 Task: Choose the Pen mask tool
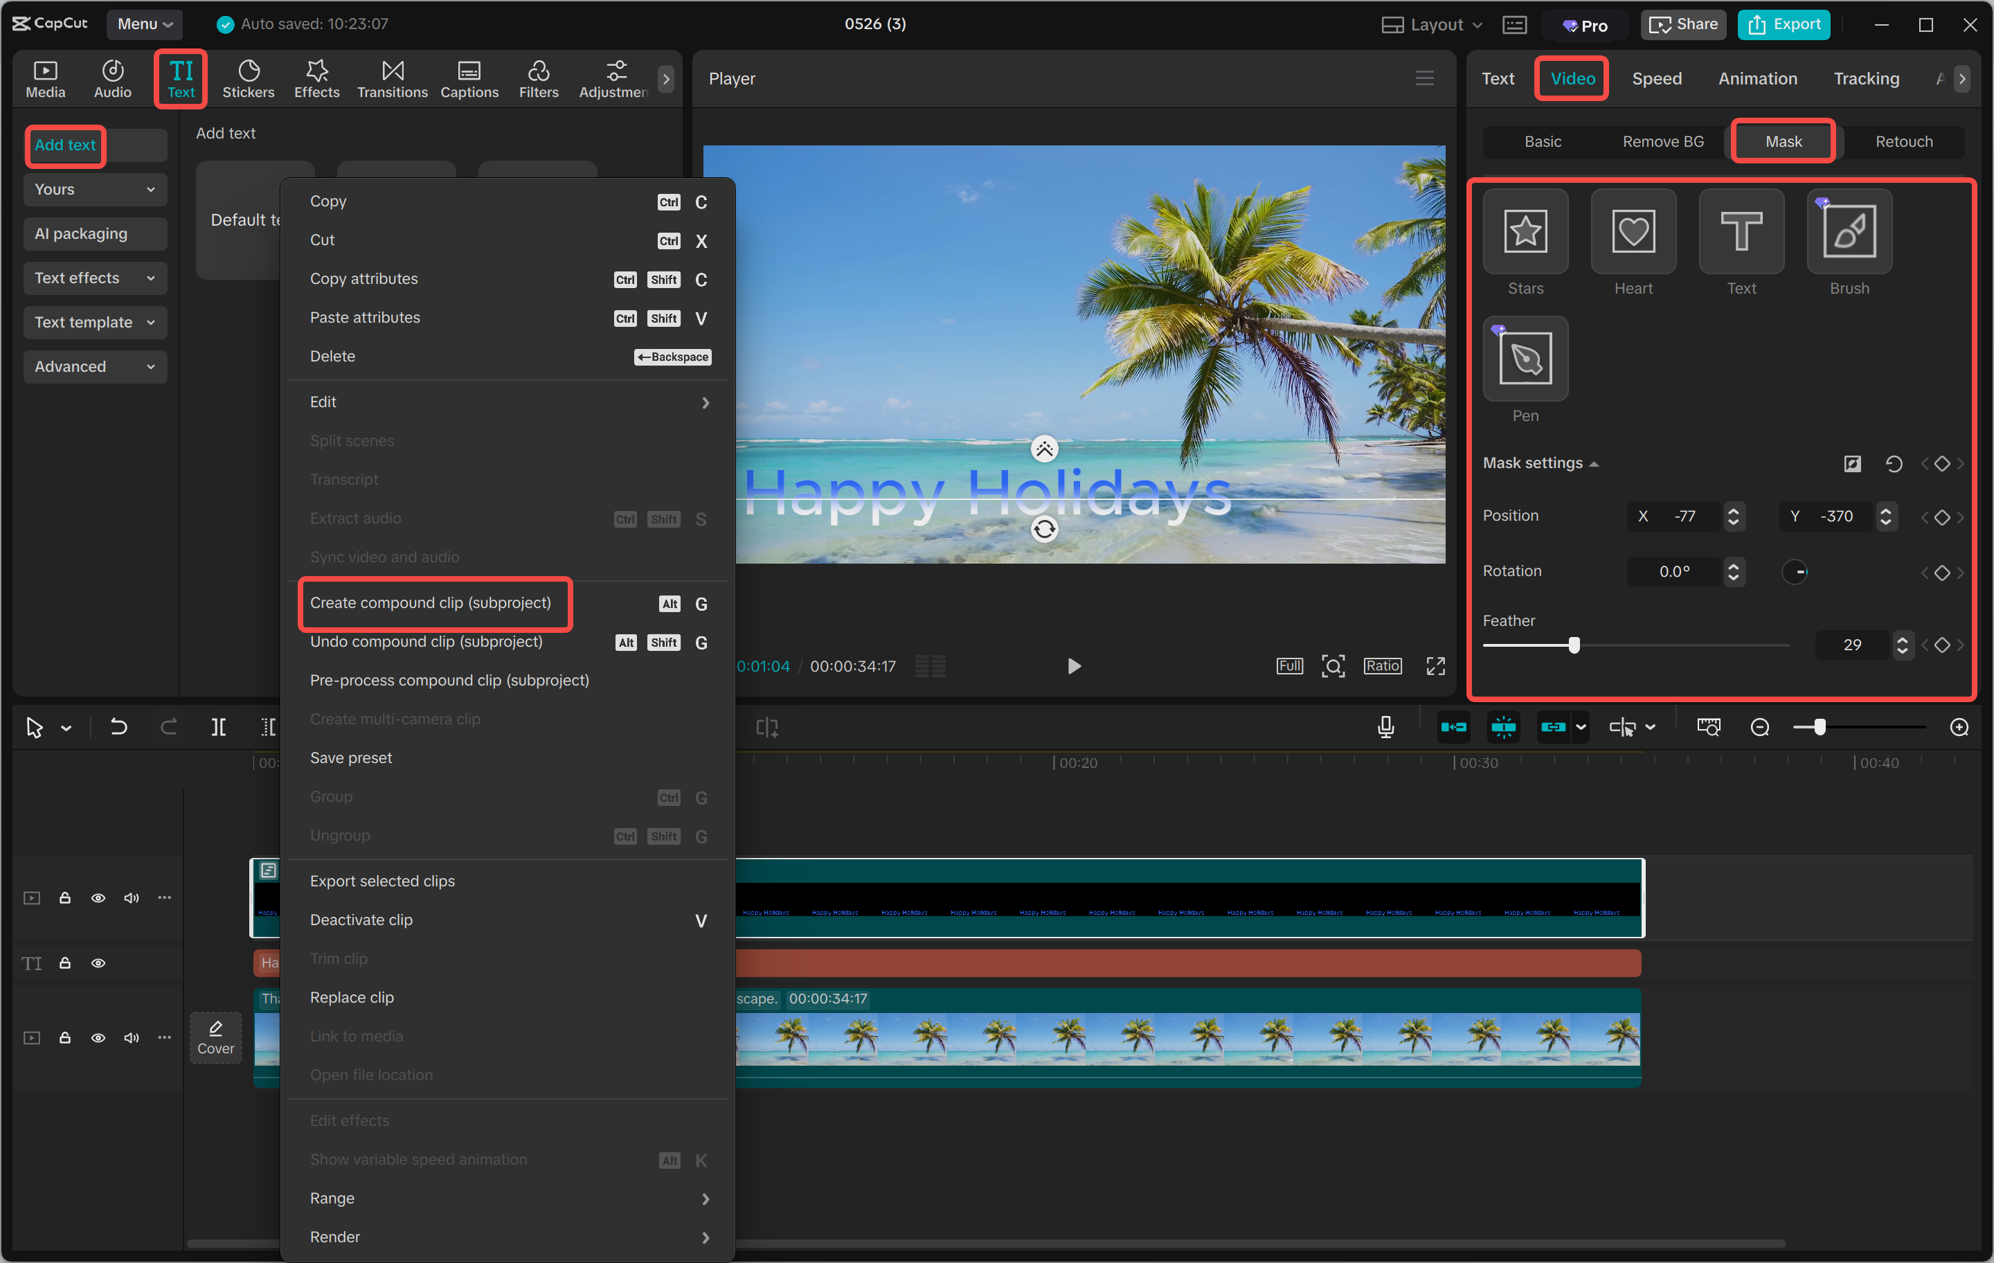[1525, 359]
